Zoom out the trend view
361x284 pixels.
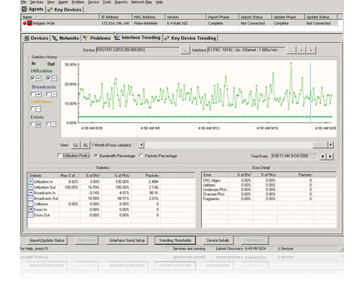[x=75, y=145]
